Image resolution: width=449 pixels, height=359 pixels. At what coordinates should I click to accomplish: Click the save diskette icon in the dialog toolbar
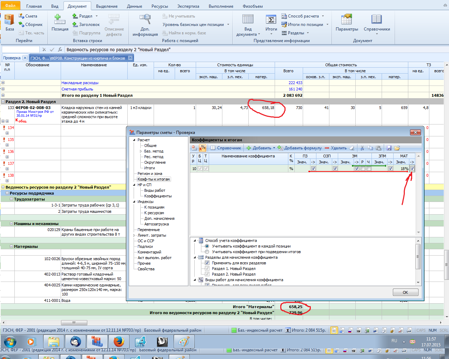coord(389,148)
